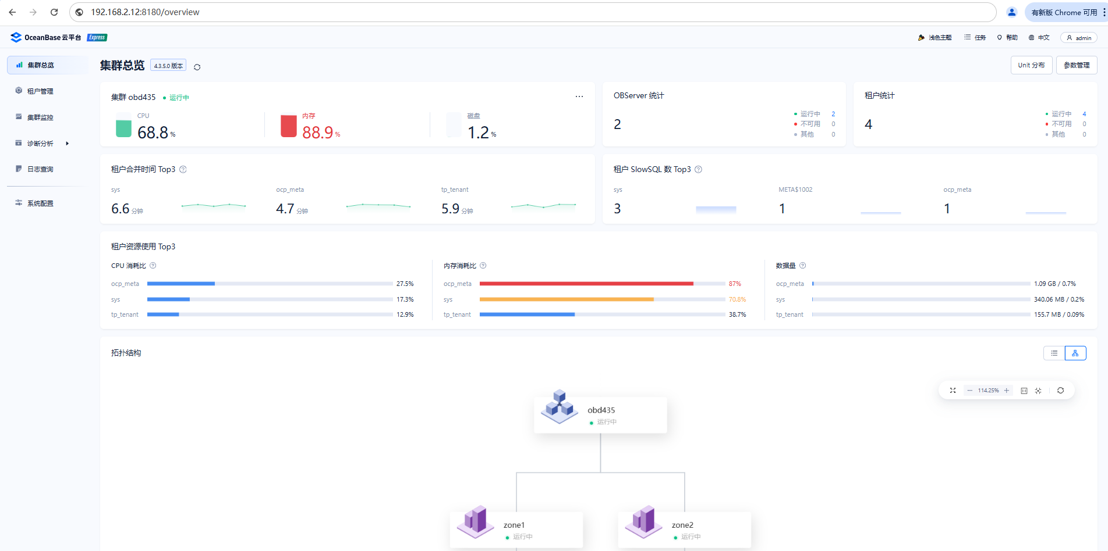Zoom in topology with plus button

click(1006, 391)
